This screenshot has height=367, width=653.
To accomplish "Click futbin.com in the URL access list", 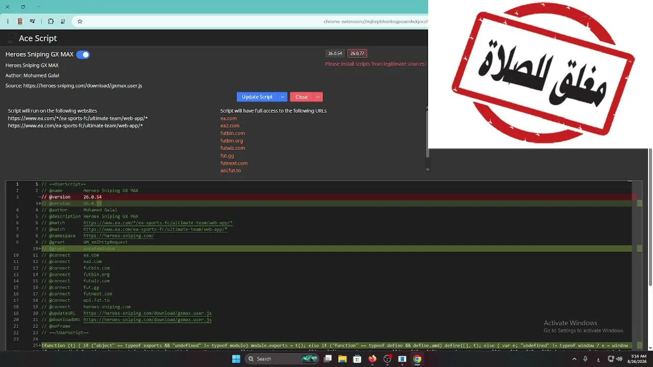I will [233, 133].
